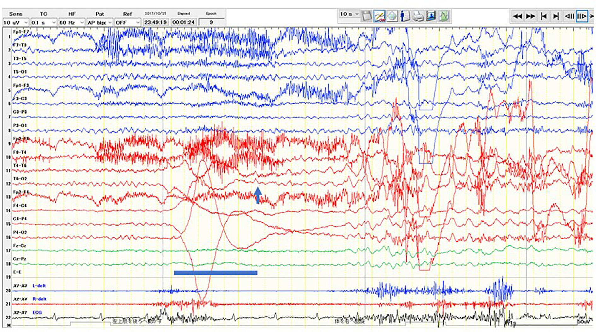Screen dimensions: 596x332
Task: Click the green trend graph icon
Action: pos(444,16)
